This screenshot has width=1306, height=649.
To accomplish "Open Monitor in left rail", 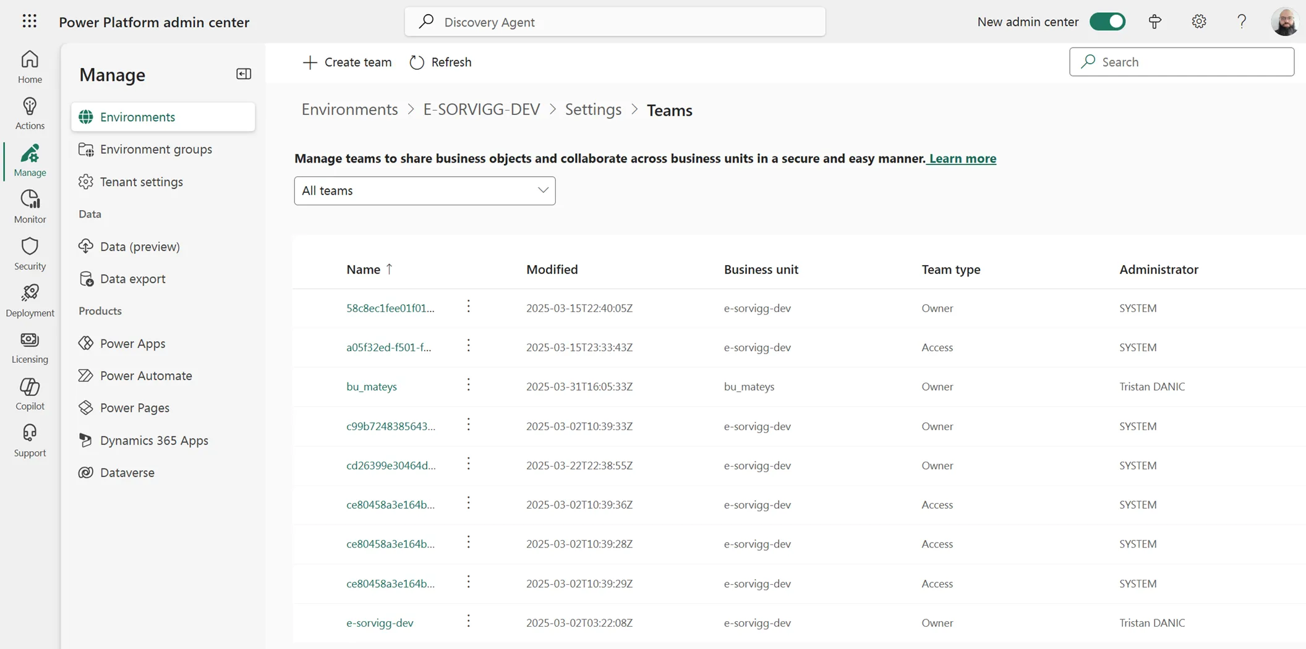I will pyautogui.click(x=30, y=207).
